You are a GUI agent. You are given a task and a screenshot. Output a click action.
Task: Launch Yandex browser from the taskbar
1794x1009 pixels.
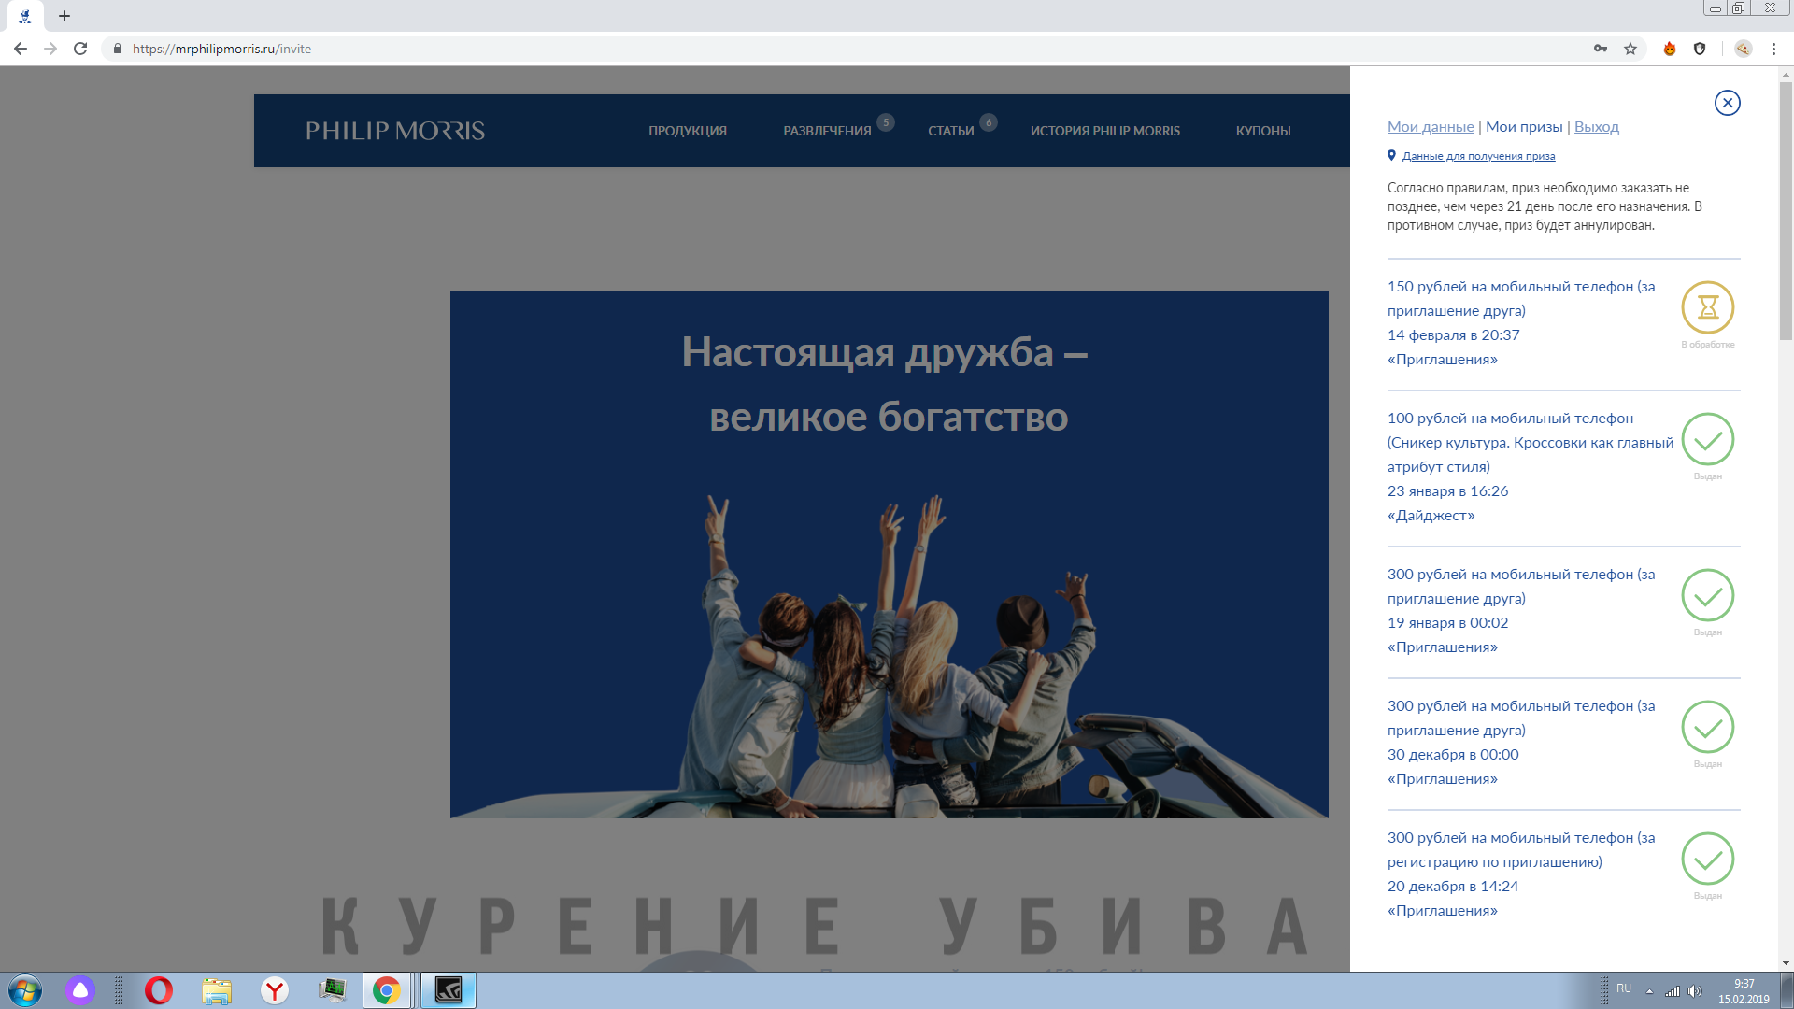pyautogui.click(x=275, y=990)
